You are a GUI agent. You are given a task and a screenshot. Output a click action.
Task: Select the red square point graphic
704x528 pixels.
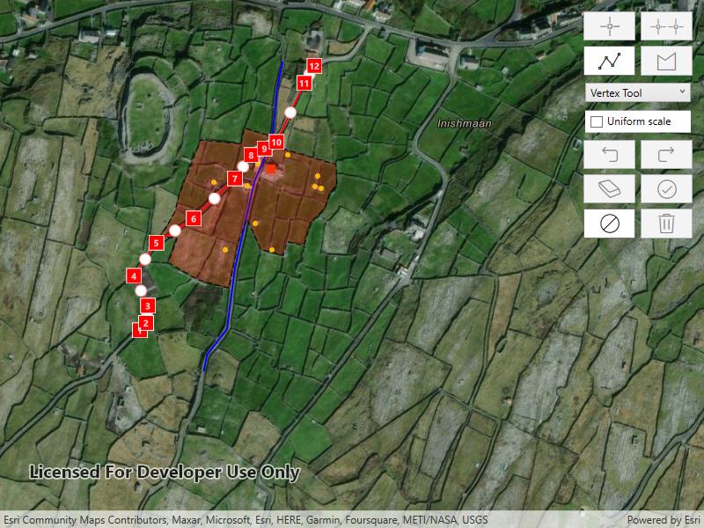coord(271,169)
